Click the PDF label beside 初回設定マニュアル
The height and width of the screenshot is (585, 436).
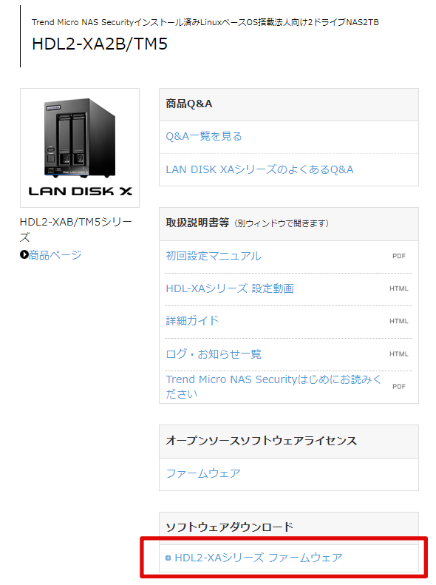[399, 256]
